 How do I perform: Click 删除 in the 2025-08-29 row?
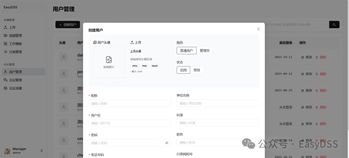pyautogui.click(x=321, y=90)
